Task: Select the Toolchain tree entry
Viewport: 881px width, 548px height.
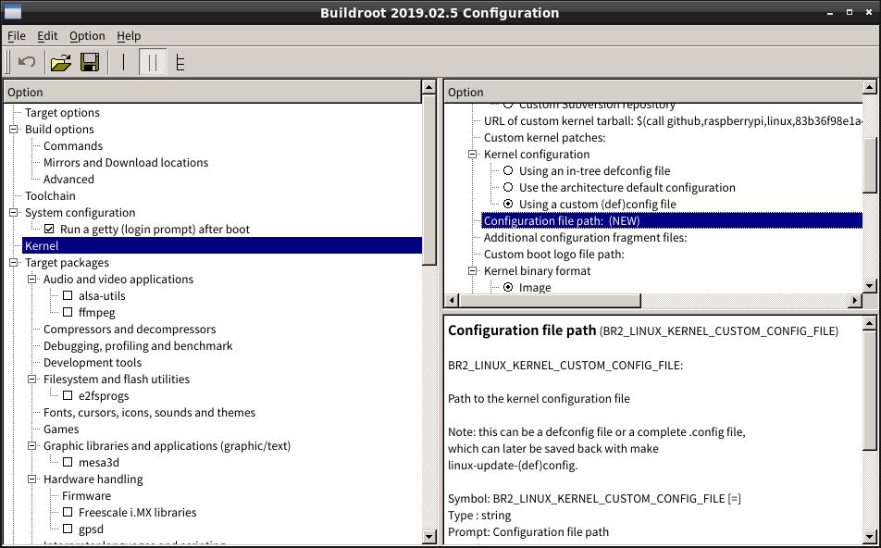Action: pyautogui.click(x=50, y=195)
